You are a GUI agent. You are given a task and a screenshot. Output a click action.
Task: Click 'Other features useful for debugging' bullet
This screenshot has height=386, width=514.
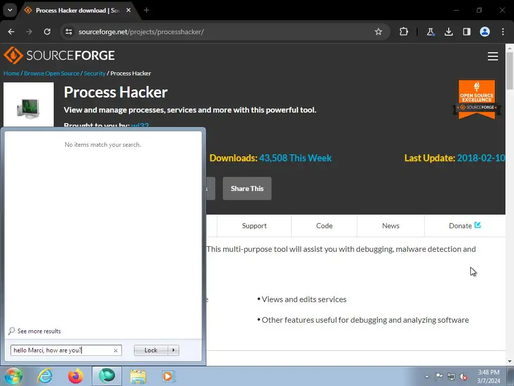pos(365,320)
